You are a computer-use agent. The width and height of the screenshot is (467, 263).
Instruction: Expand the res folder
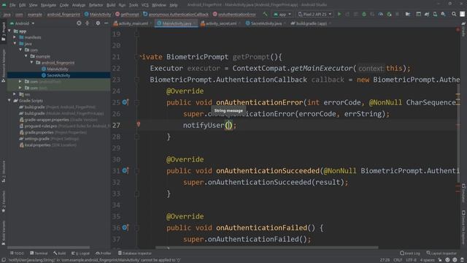coord(15,94)
